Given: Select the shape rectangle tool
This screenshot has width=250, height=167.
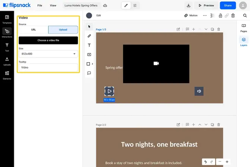Looking at the screenshot, I should pos(88,64).
